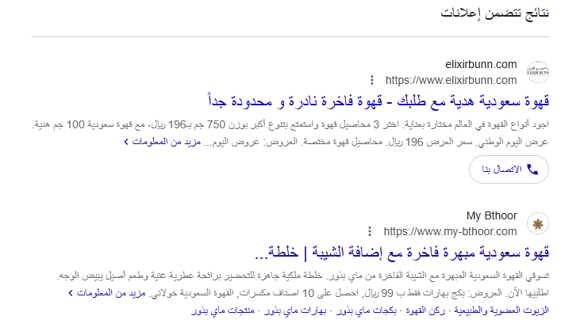Click the elixirbunn.com site favicon

[538, 72]
